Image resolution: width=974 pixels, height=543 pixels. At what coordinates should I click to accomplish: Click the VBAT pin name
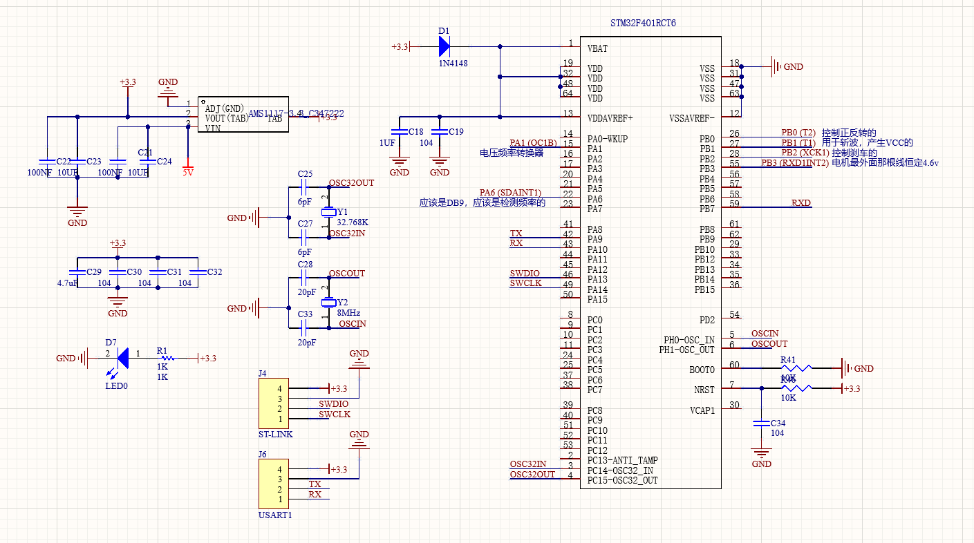[x=598, y=49]
